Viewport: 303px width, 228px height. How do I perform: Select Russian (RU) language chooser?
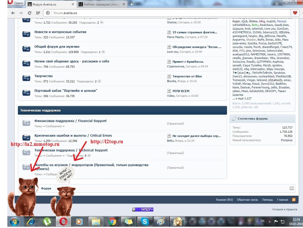point(224,200)
